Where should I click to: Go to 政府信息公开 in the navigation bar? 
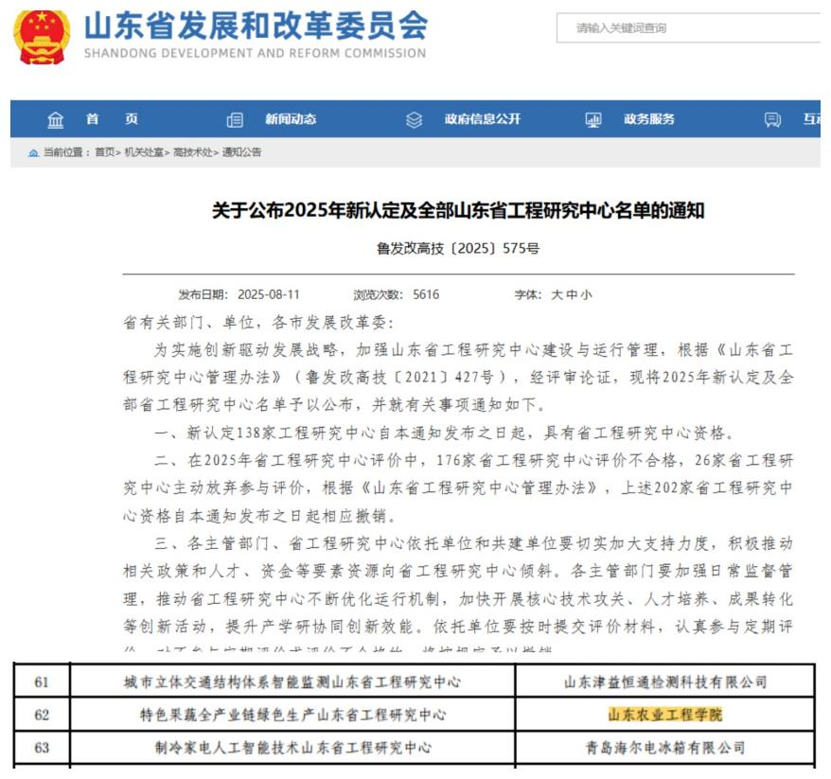point(482,119)
